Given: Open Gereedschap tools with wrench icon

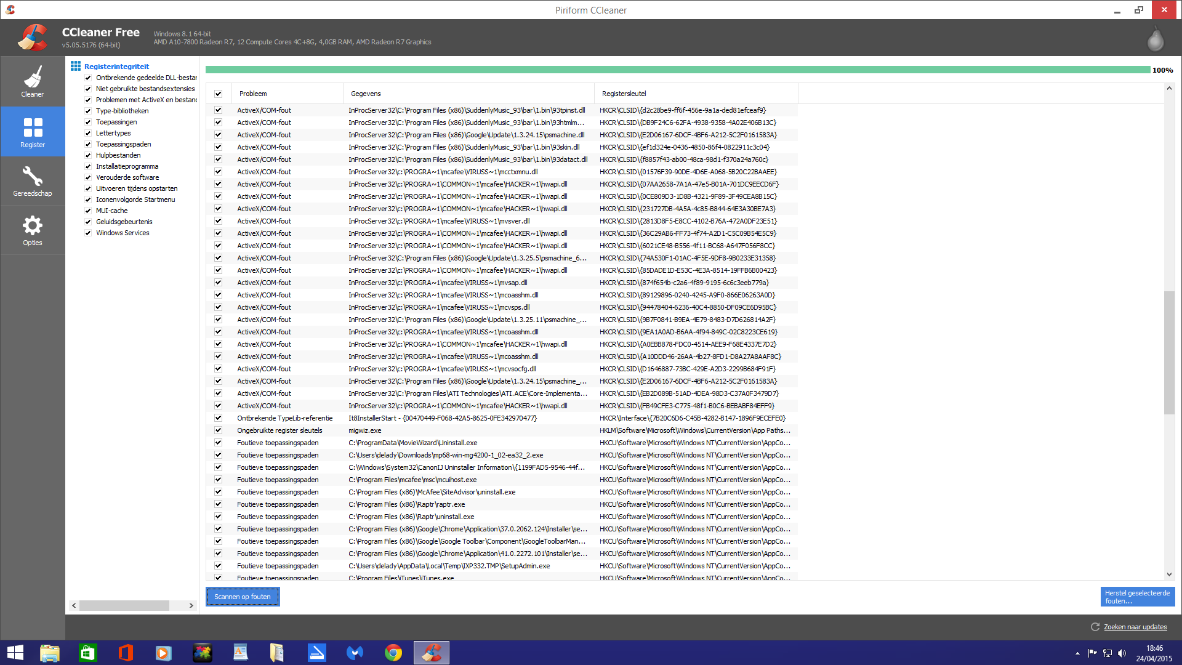Looking at the screenshot, I should pyautogui.click(x=33, y=181).
